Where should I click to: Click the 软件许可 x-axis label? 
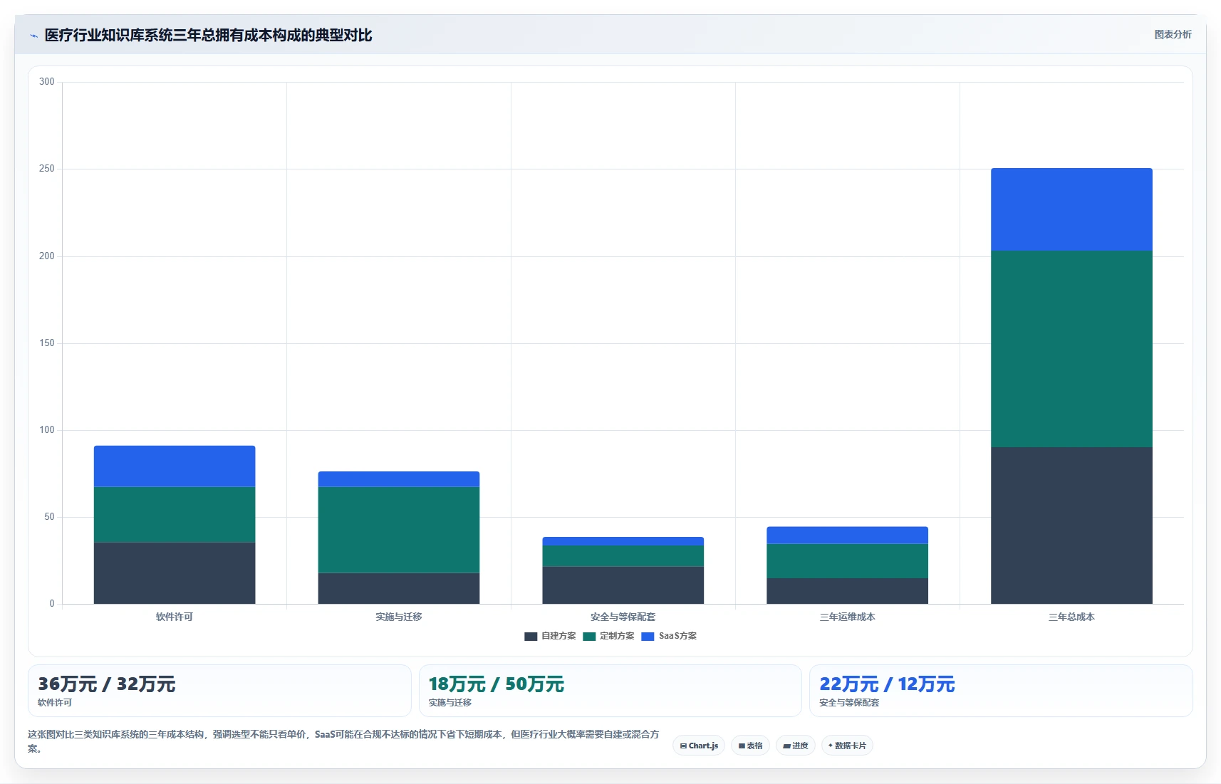[175, 617]
